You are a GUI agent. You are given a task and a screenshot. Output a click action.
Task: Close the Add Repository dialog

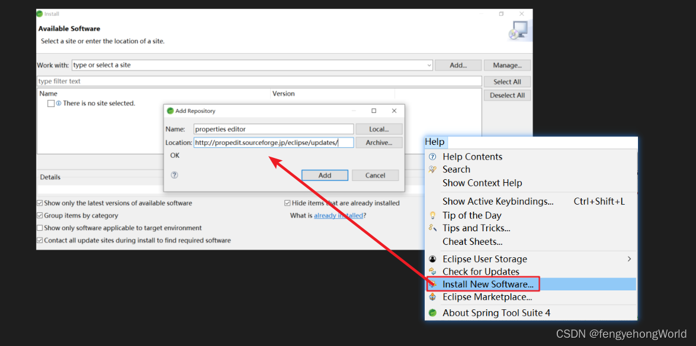(x=394, y=111)
